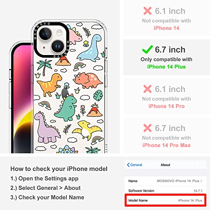This screenshot has height=210, width=210.
Task: Click the purple dinosaur near the case bottom
Action: [x=47, y=127]
